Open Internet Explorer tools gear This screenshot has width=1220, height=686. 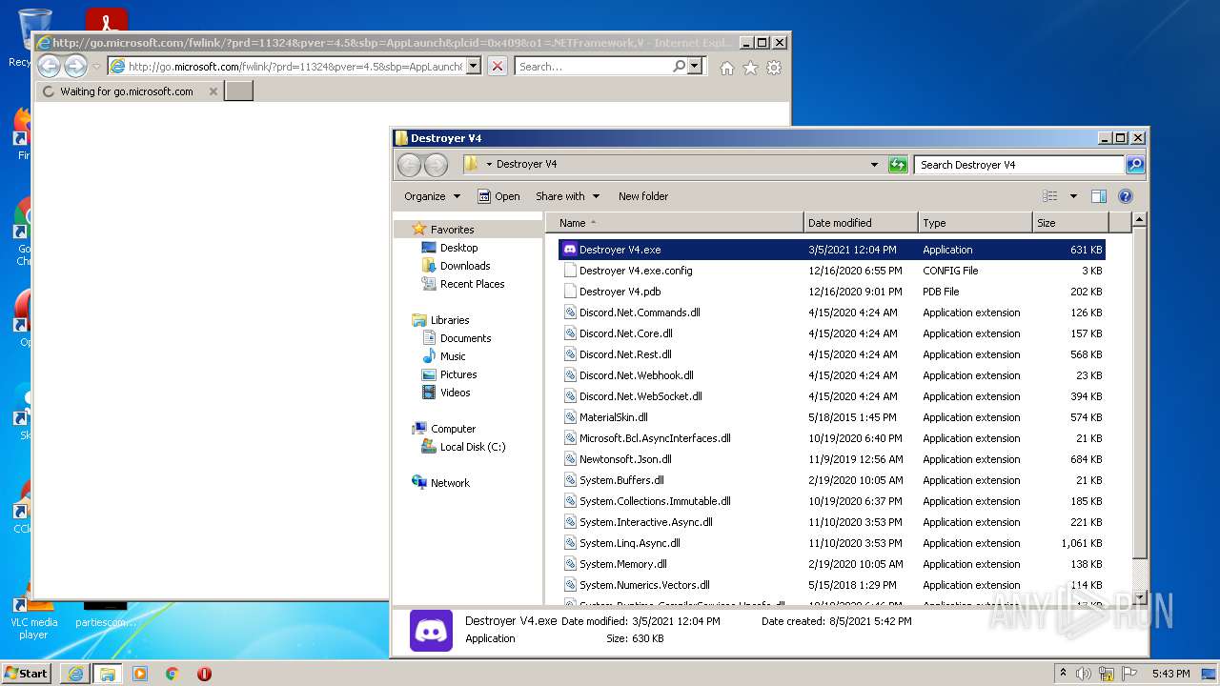[x=774, y=68]
